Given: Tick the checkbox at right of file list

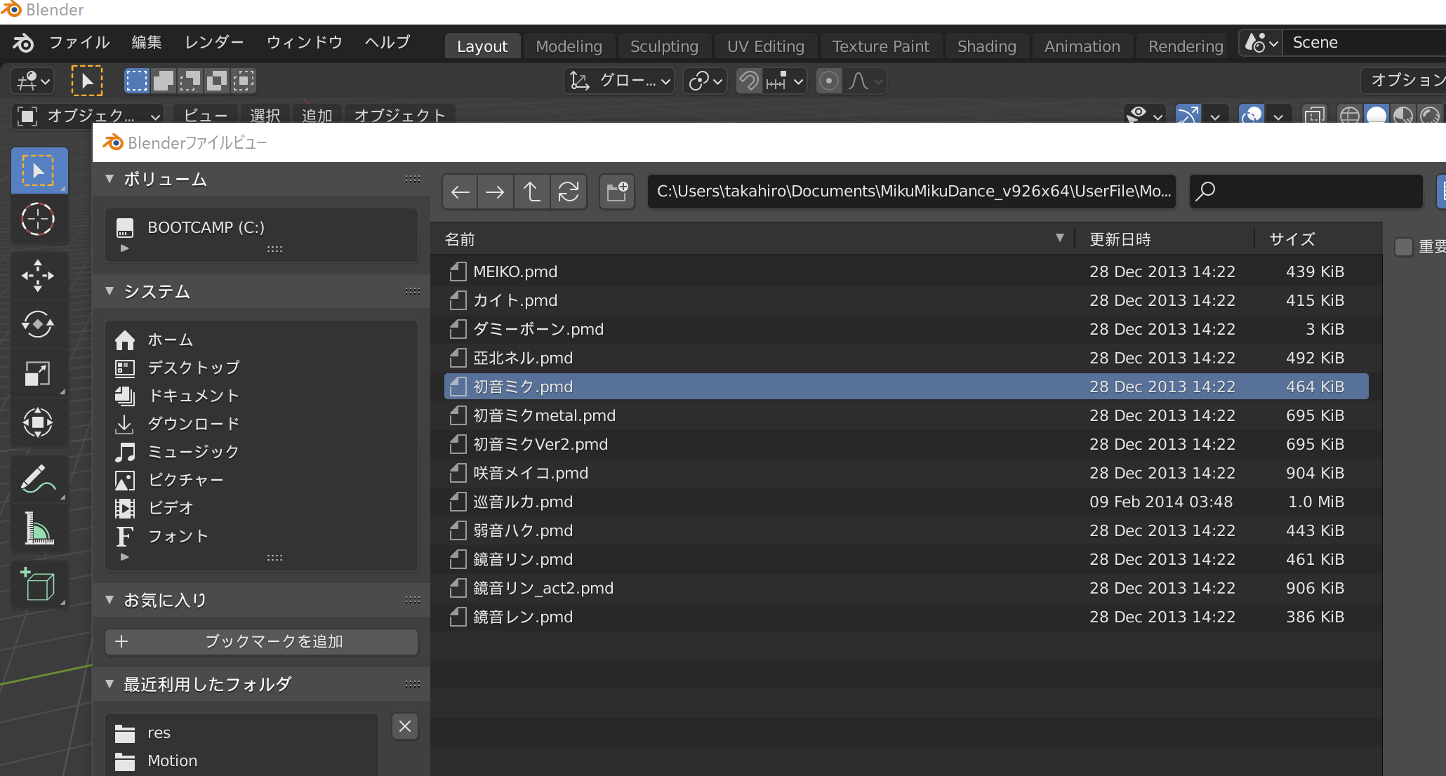Looking at the screenshot, I should 1403,247.
